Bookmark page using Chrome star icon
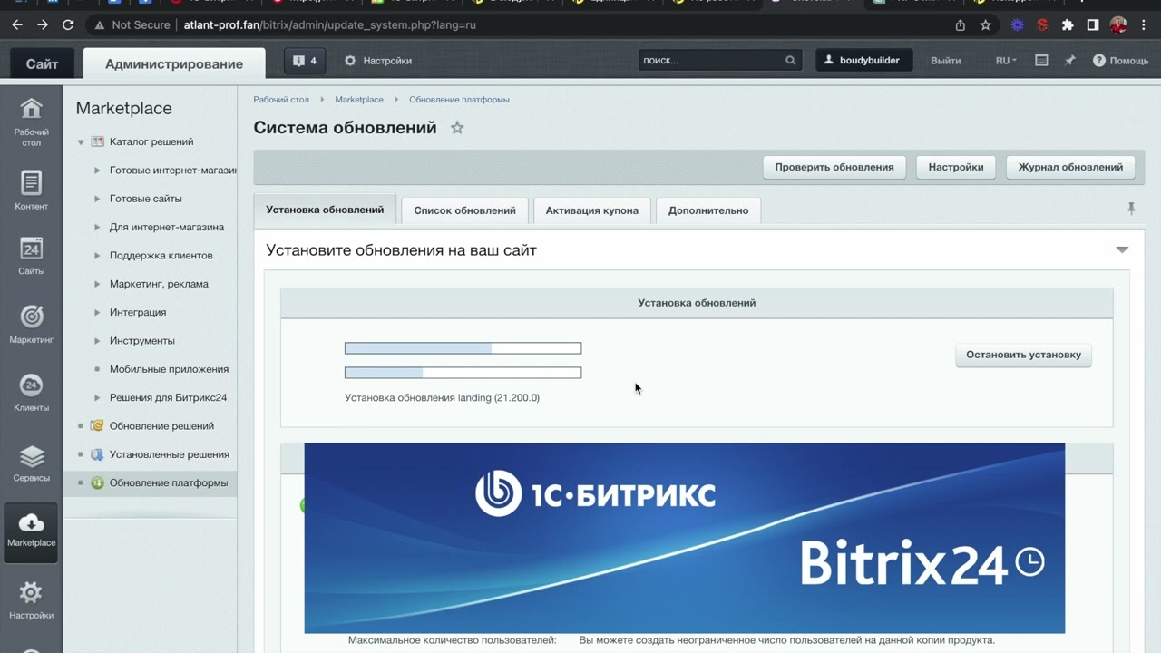Screen dimensions: 1161x653 [x=986, y=25]
